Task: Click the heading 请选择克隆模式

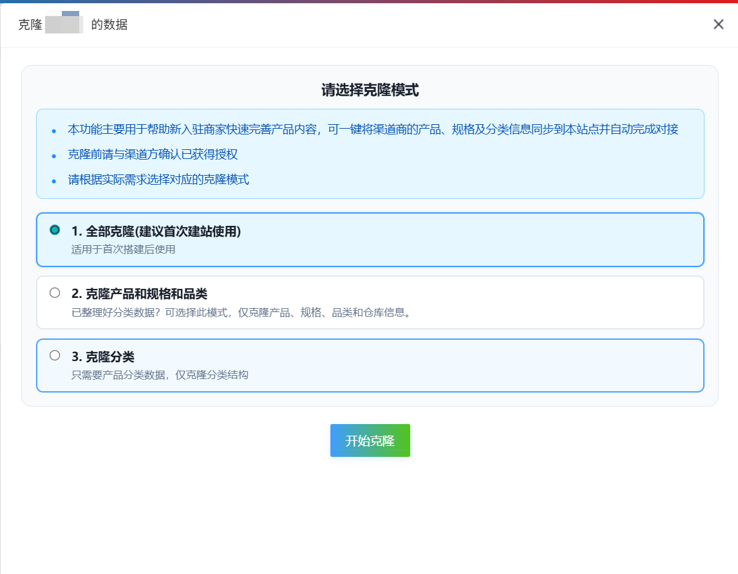Action: click(370, 90)
